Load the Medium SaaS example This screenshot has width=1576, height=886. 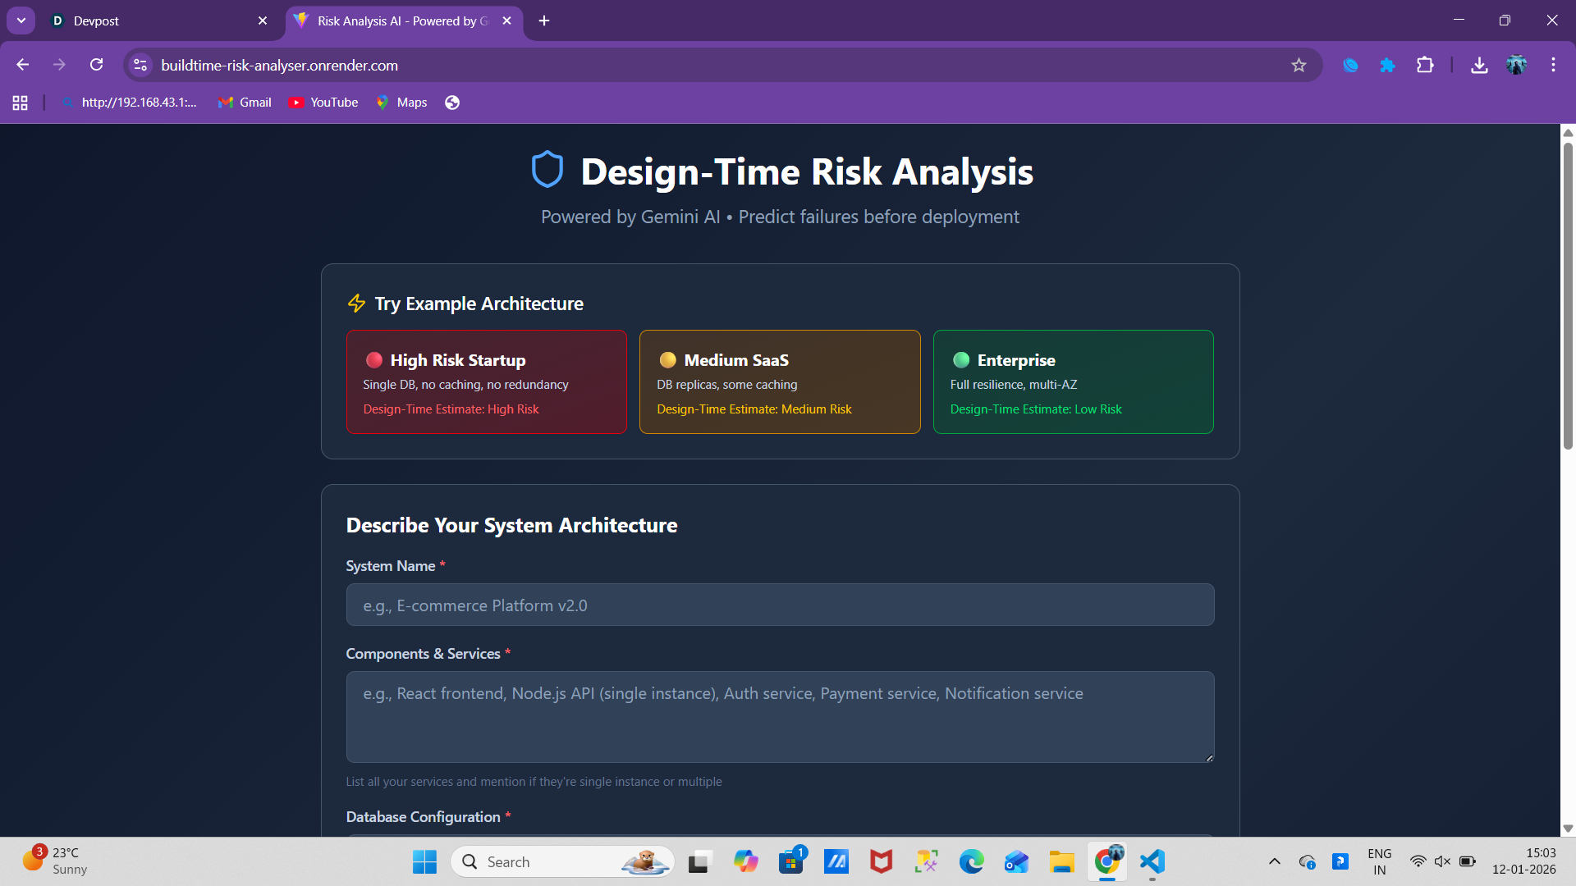coord(780,381)
